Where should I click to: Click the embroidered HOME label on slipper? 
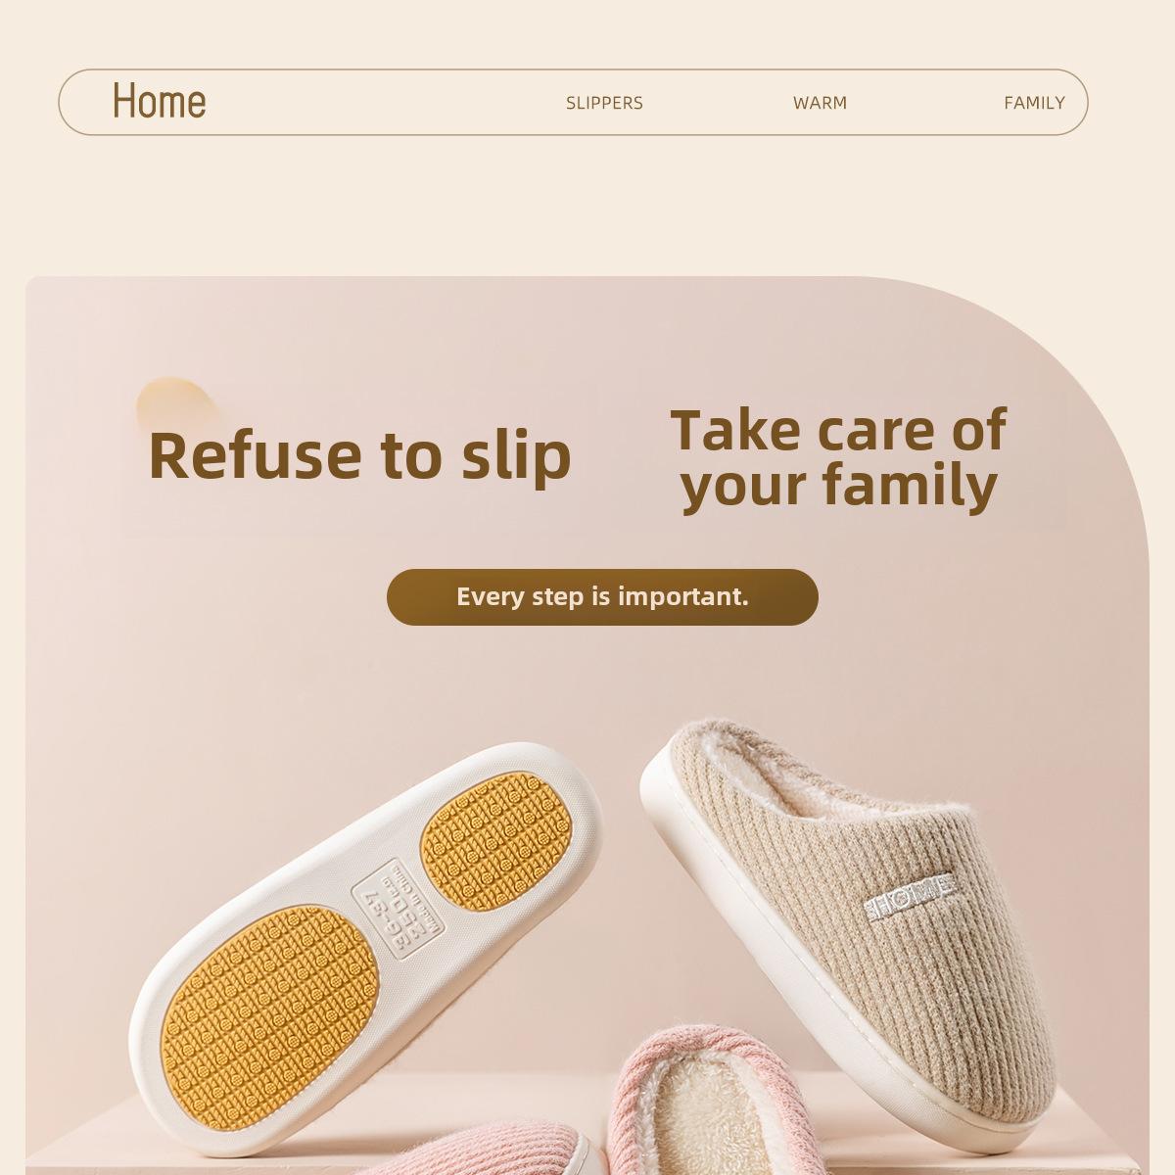pos(909,894)
